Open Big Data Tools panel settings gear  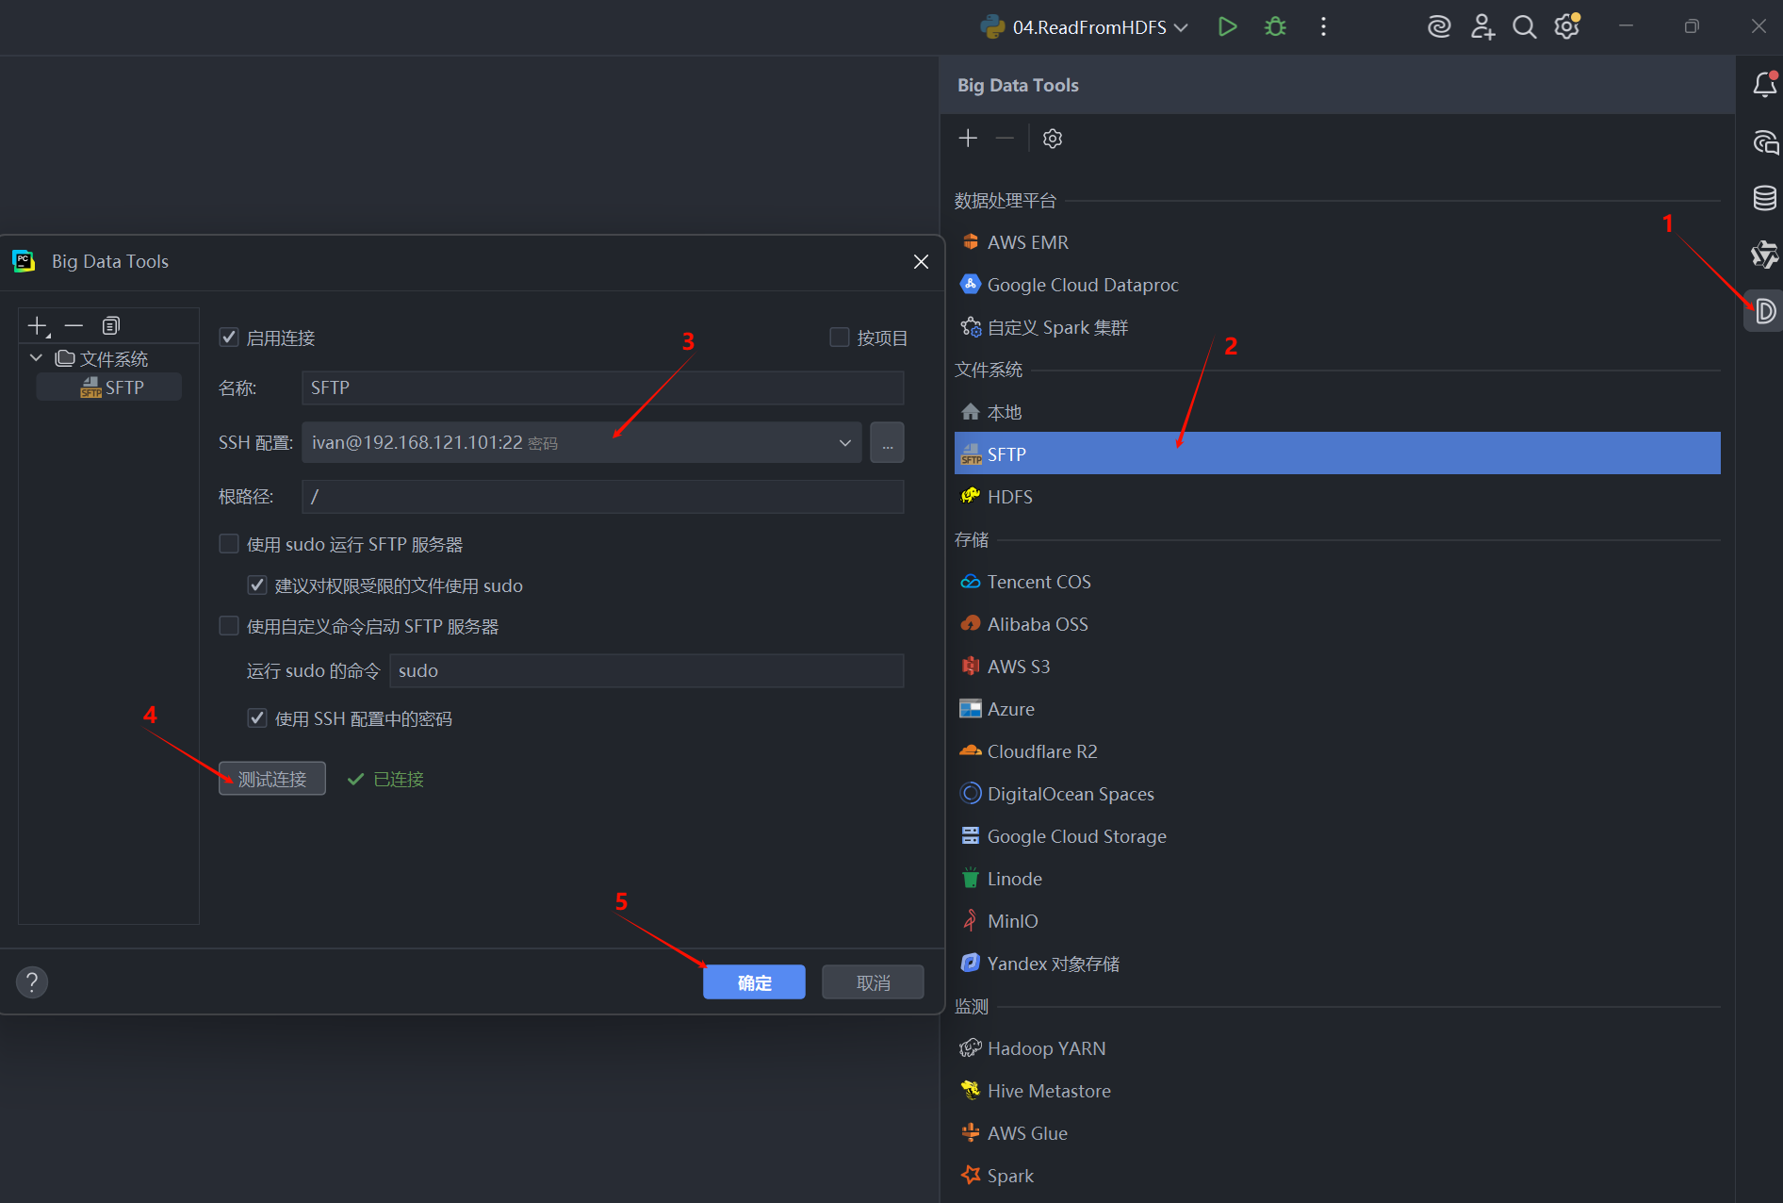point(1053,139)
